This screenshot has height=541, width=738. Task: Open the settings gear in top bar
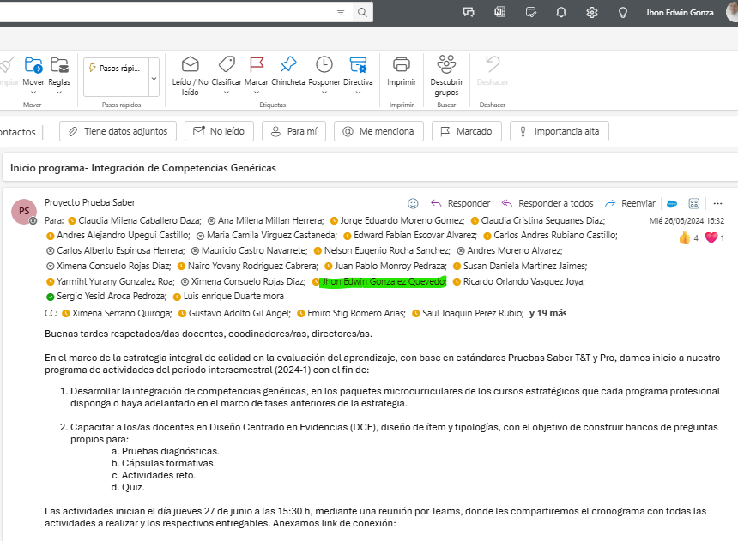click(592, 12)
